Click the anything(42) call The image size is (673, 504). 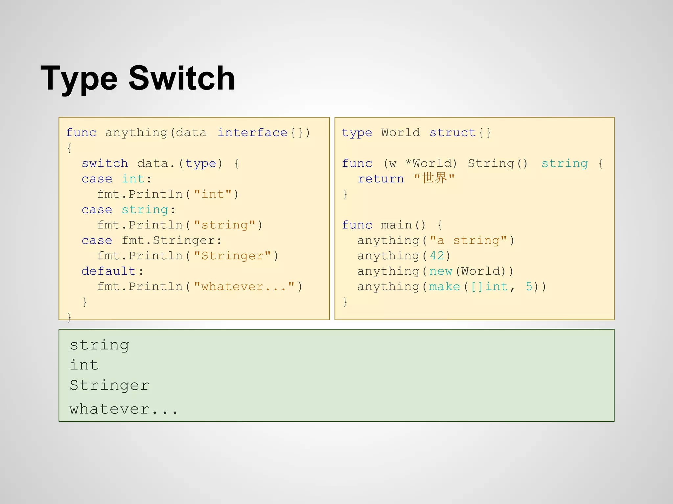[x=404, y=256]
